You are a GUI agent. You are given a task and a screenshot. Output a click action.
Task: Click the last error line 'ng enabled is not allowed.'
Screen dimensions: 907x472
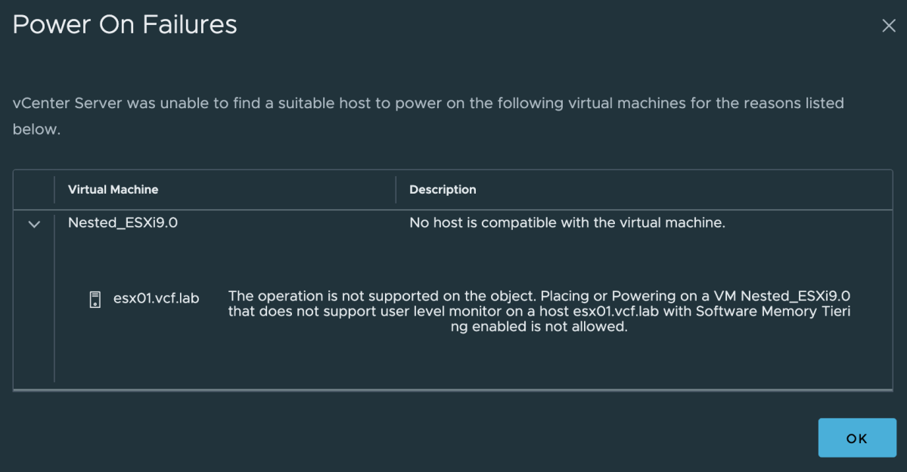[x=539, y=327]
